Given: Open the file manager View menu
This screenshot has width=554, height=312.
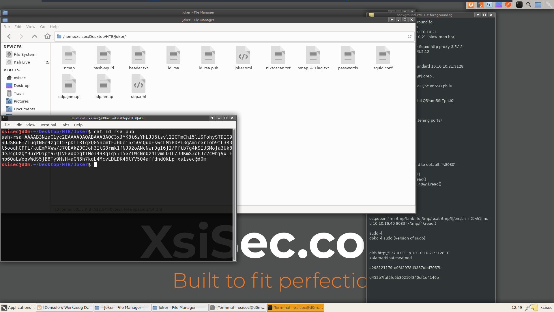Looking at the screenshot, I should pyautogui.click(x=31, y=27).
